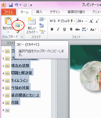
Task: Toggle Bold formatting
Action: [52, 29]
